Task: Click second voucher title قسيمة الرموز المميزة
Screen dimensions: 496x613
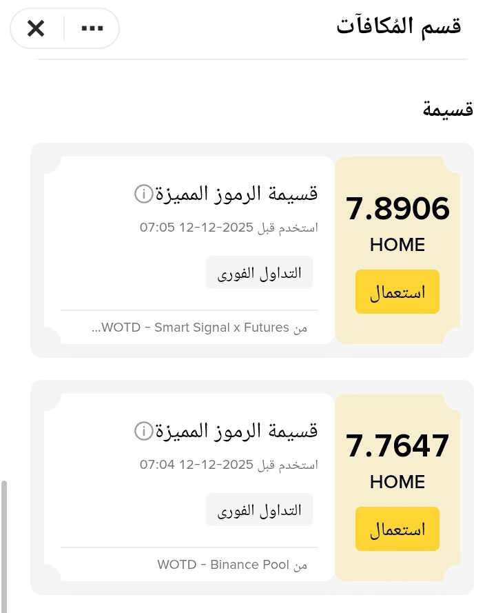Action: pos(237,431)
